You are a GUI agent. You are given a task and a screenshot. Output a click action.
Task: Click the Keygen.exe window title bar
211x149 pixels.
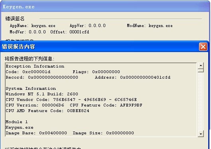click(105, 7)
